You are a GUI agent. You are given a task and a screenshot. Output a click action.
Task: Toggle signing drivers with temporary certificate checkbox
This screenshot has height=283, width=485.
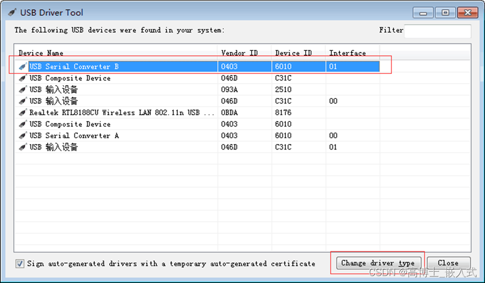(20, 264)
